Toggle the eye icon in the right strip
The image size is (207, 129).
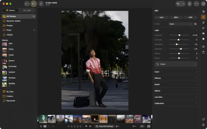(203, 34)
